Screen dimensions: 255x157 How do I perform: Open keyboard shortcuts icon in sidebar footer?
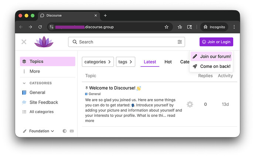click(72, 131)
